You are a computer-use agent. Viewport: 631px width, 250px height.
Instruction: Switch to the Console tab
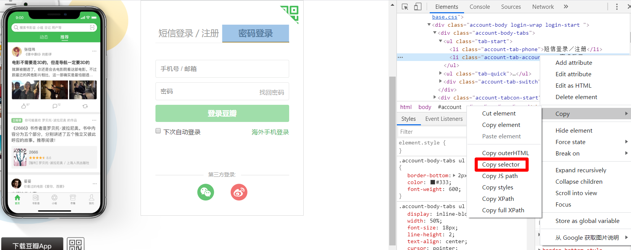480,7
